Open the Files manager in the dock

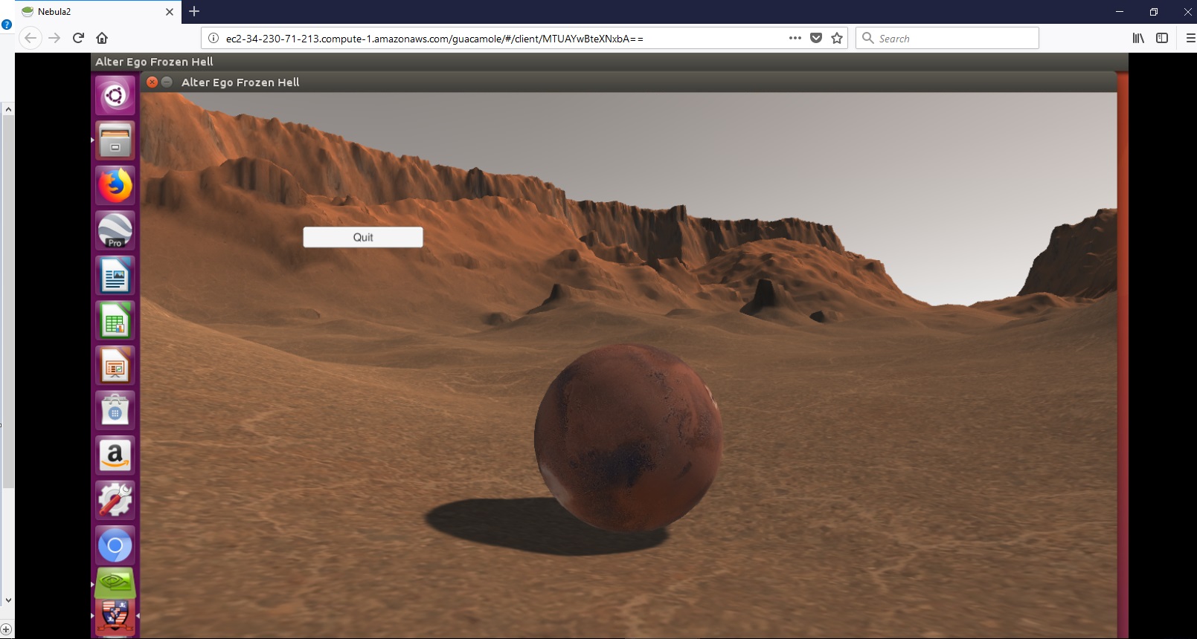click(115, 140)
